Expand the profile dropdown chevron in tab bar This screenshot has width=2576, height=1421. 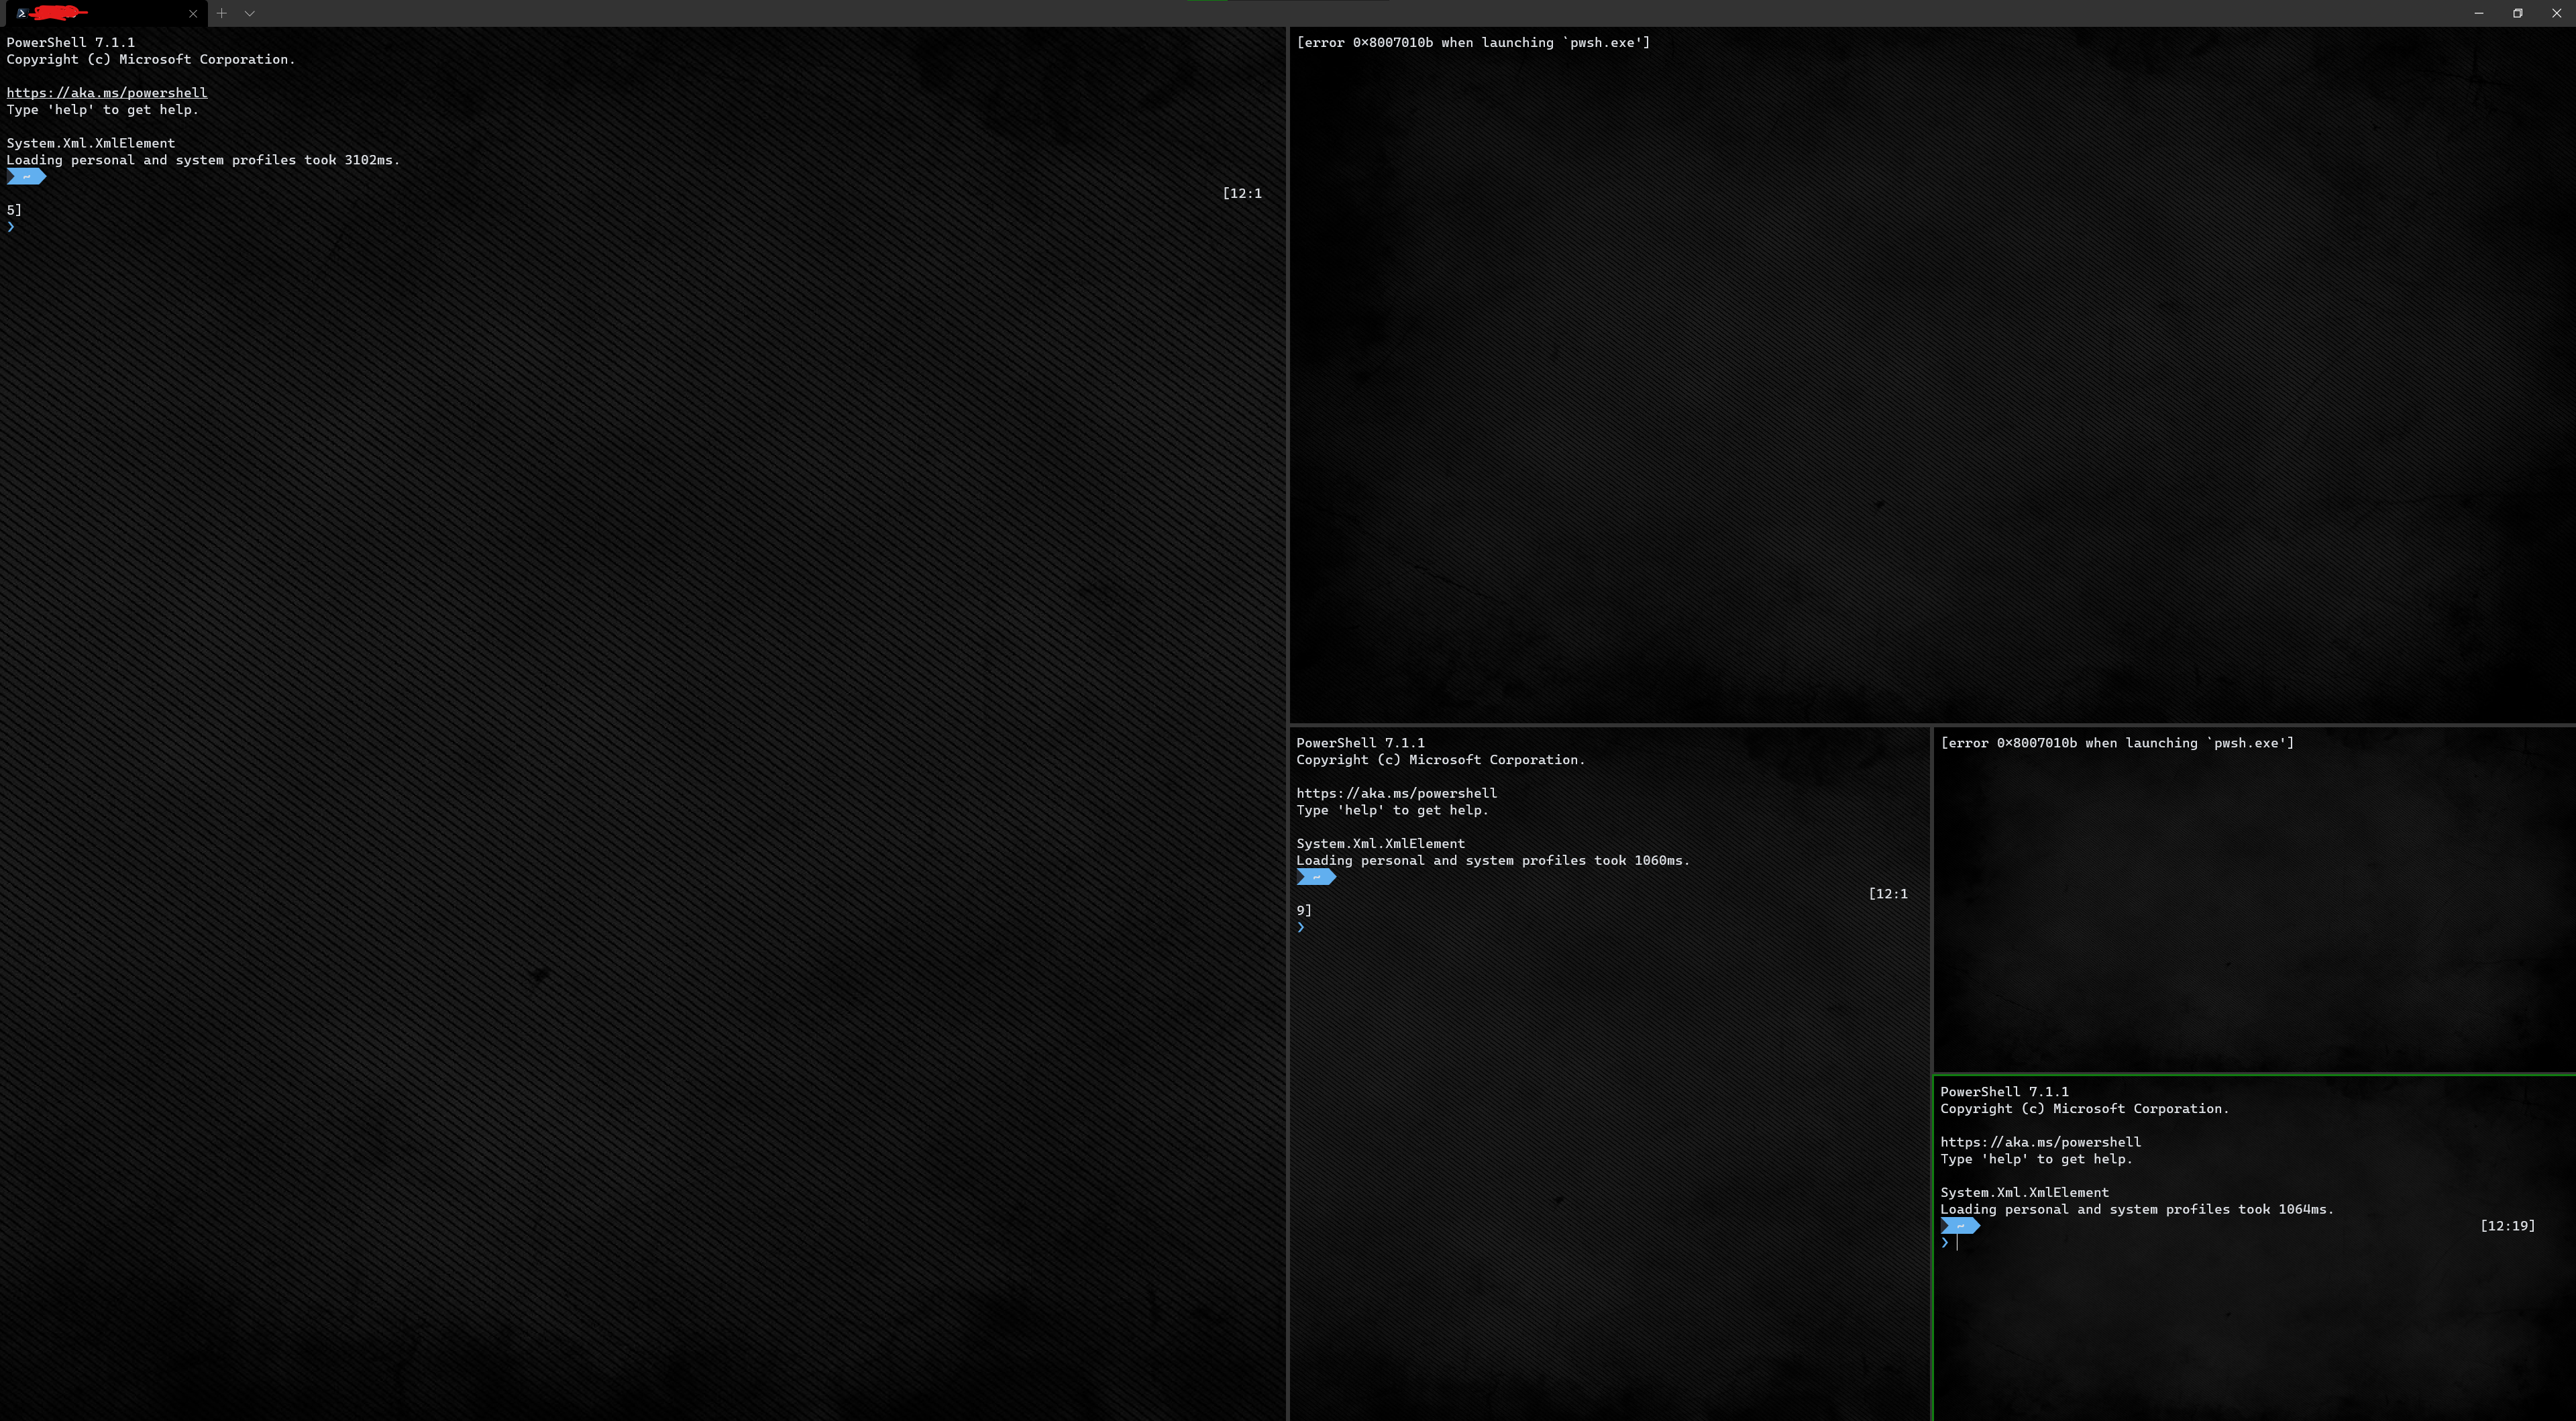coord(250,13)
